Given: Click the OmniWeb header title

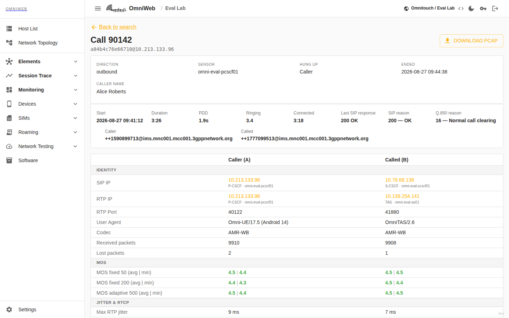Looking at the screenshot, I should (142, 8).
